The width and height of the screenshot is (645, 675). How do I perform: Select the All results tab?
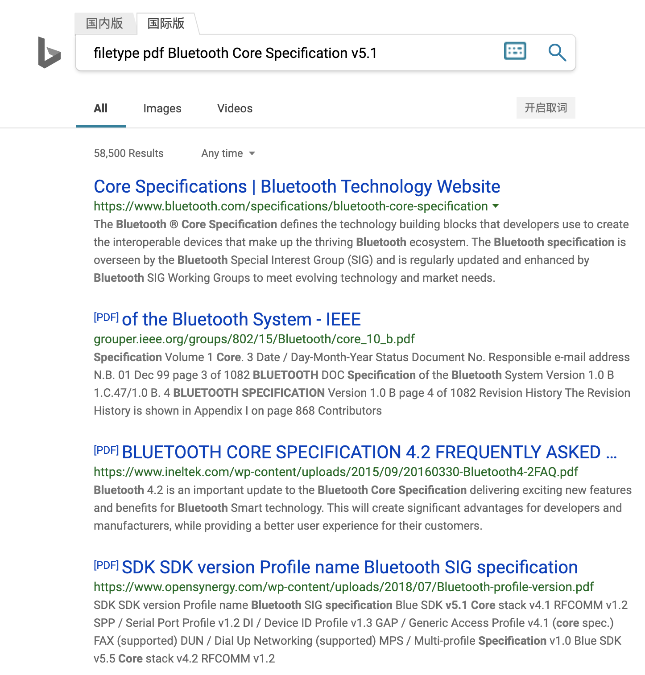click(101, 108)
